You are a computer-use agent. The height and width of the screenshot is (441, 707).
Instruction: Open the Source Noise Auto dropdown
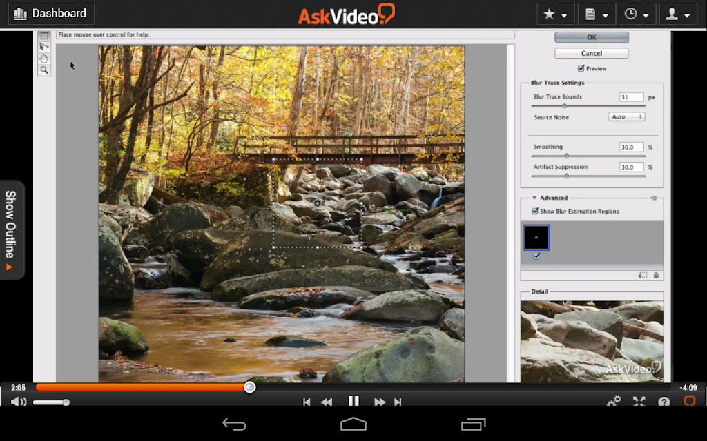(627, 116)
